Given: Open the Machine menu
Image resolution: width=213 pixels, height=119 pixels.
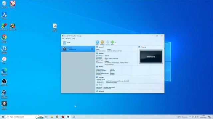Looking at the screenshot, I should (x=68, y=39).
